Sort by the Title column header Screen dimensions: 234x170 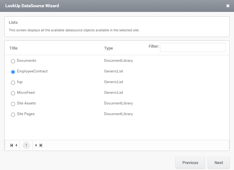point(13,48)
